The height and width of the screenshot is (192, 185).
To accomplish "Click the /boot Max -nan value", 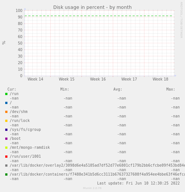I will coord(175,143).
